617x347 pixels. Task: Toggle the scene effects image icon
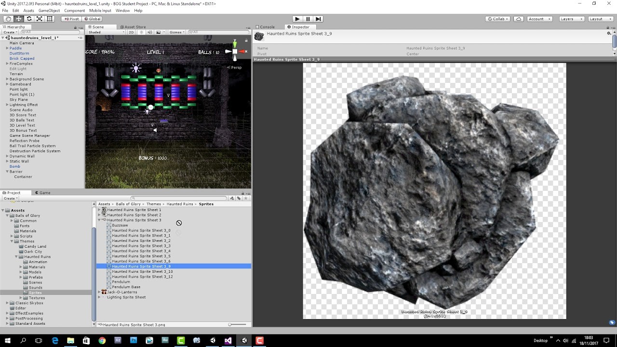point(159,32)
